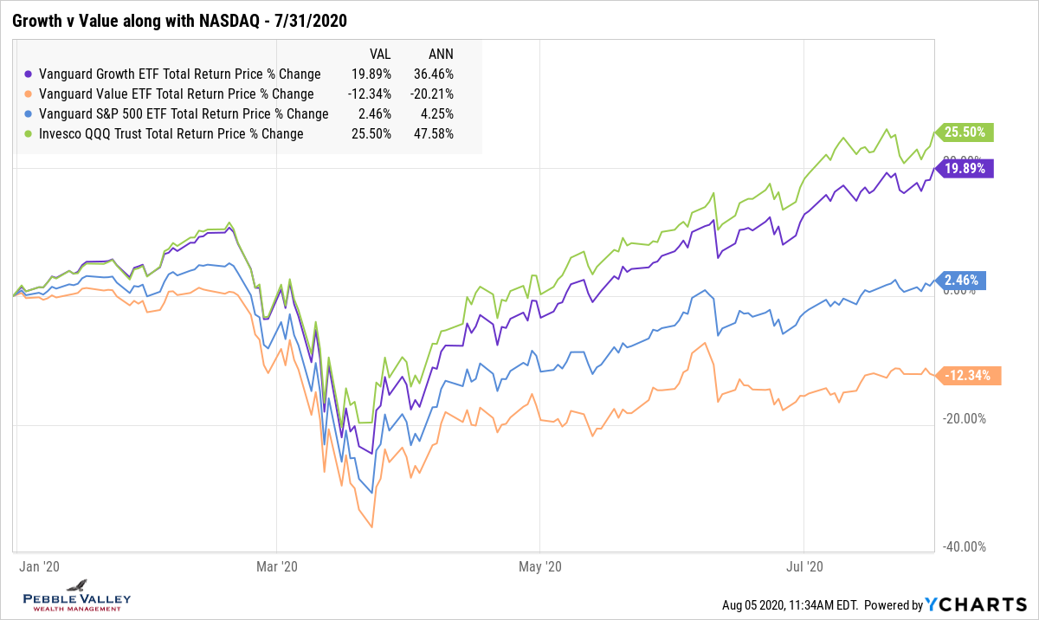
Task: Click the May '20 x-axis label
Action: [x=539, y=567]
